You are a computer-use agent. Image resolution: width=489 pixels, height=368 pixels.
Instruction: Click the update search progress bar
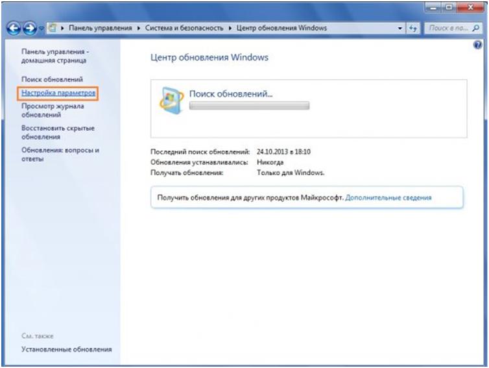pyautogui.click(x=249, y=106)
